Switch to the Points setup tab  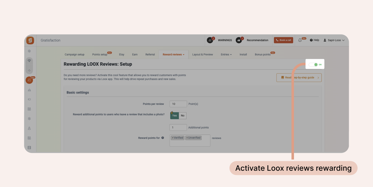tap(100, 55)
